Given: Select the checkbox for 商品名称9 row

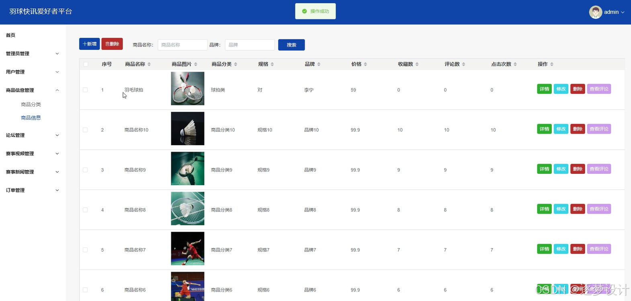Looking at the screenshot, I should pos(85,170).
